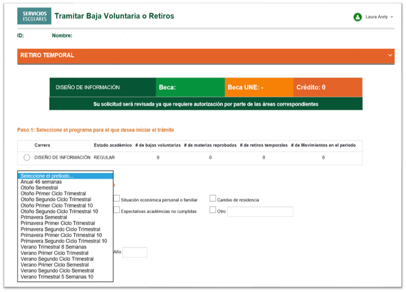
Task: Click the authorization notice banner
Action: pos(205,104)
